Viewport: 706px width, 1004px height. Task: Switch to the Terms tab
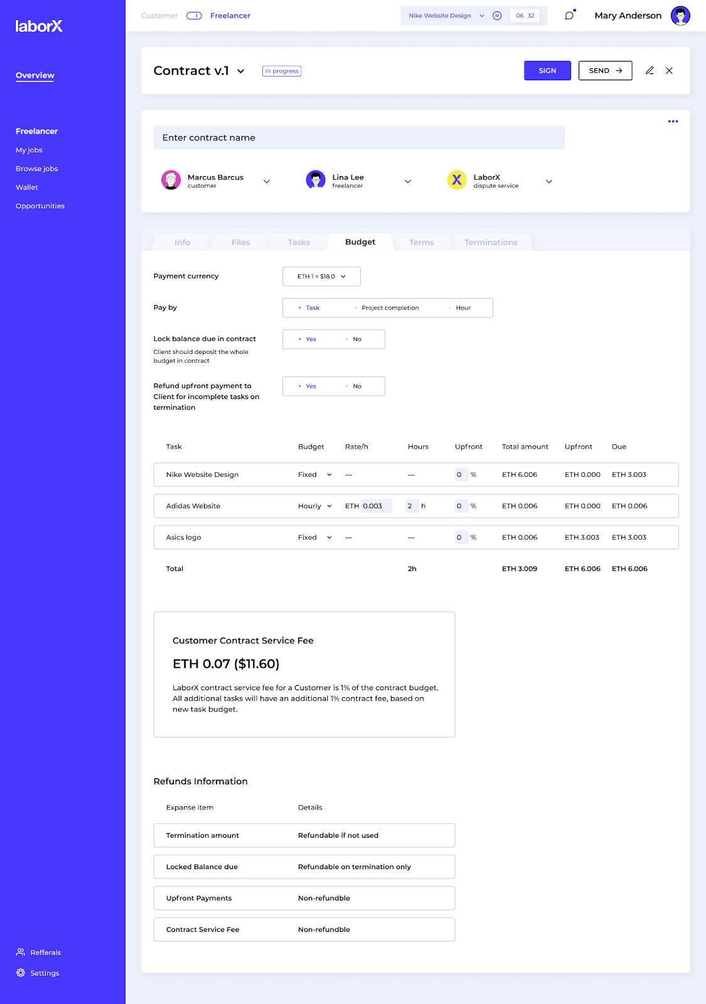click(x=422, y=242)
